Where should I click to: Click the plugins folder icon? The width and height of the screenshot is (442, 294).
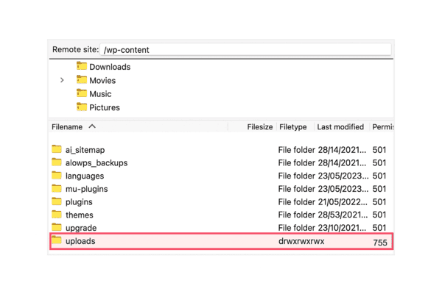[x=57, y=201]
